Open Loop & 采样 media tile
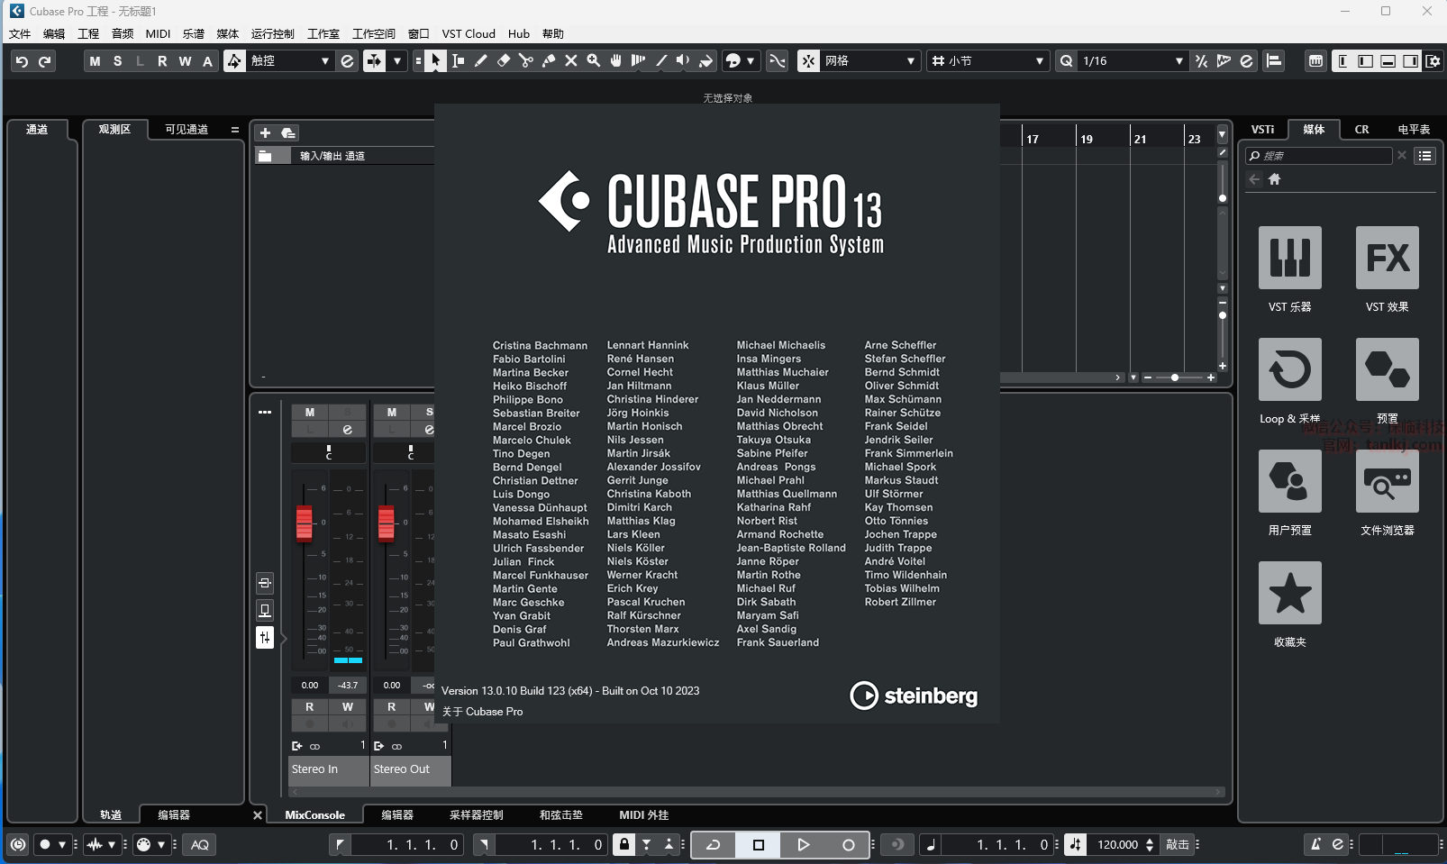Viewport: 1447px width, 864px height. 1289,369
